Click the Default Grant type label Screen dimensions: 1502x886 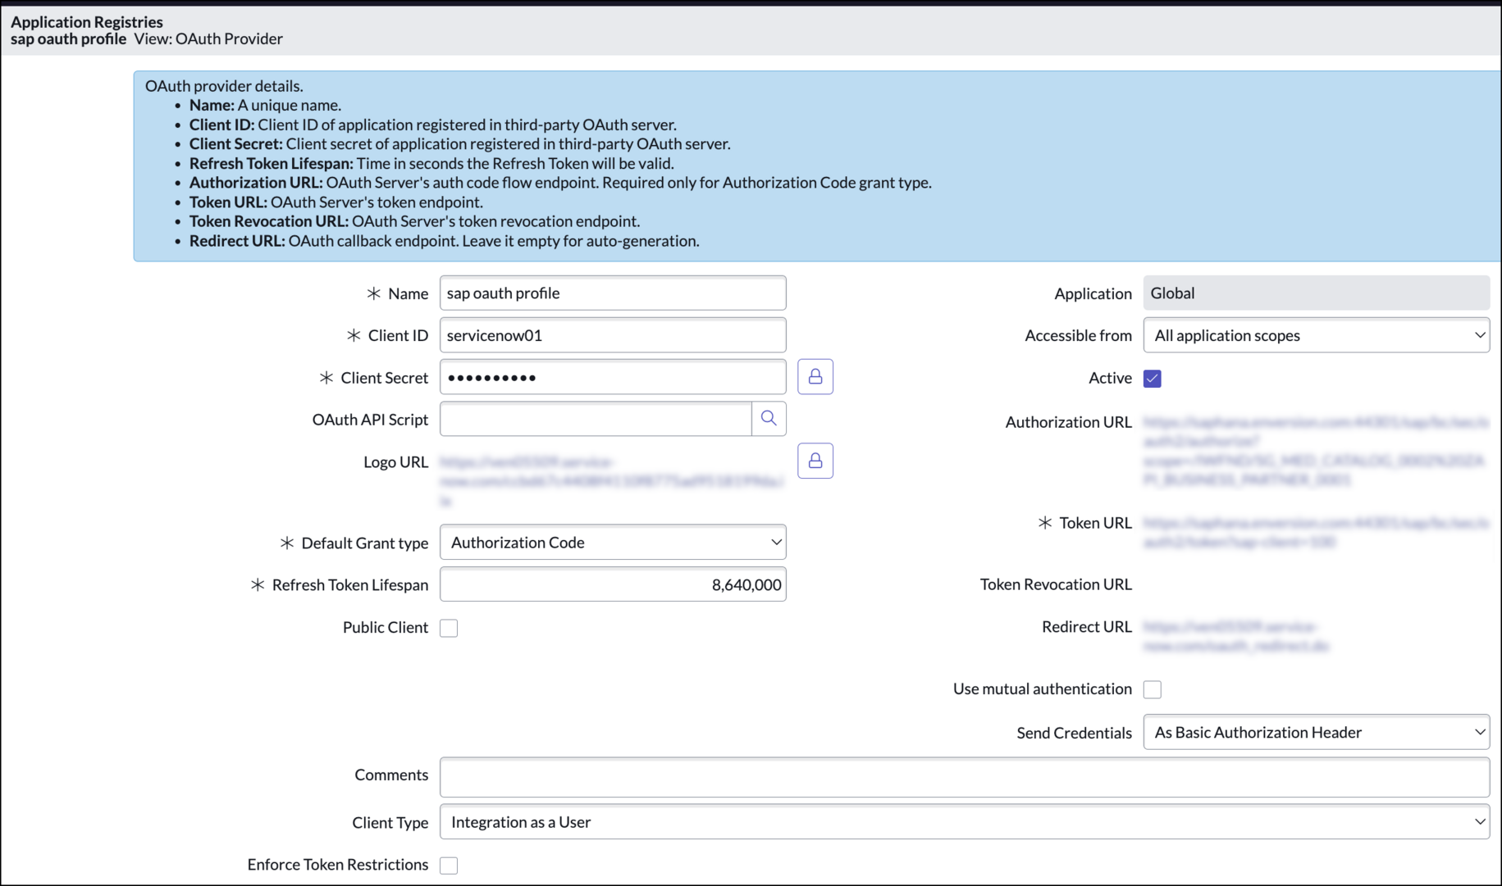[x=365, y=543]
